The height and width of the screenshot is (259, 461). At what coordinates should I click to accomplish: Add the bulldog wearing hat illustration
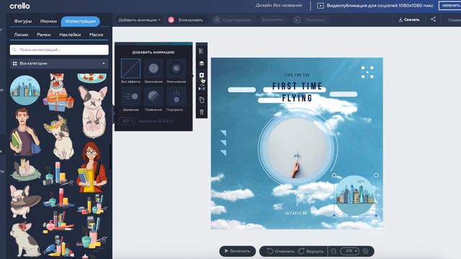(x=25, y=201)
